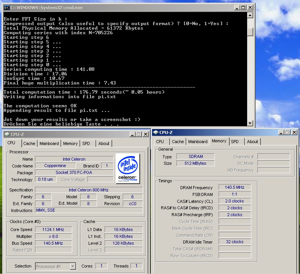Click the cmd.exe title bar icon

tap(6, 8)
